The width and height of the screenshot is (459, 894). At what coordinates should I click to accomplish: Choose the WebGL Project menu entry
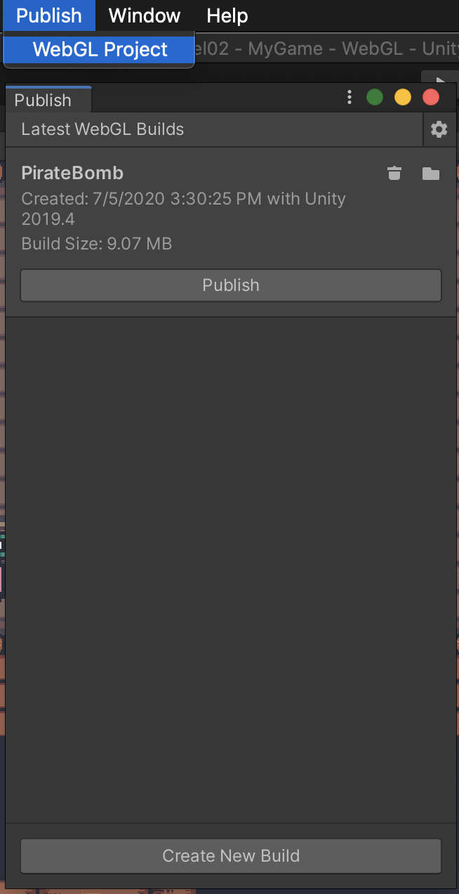100,49
